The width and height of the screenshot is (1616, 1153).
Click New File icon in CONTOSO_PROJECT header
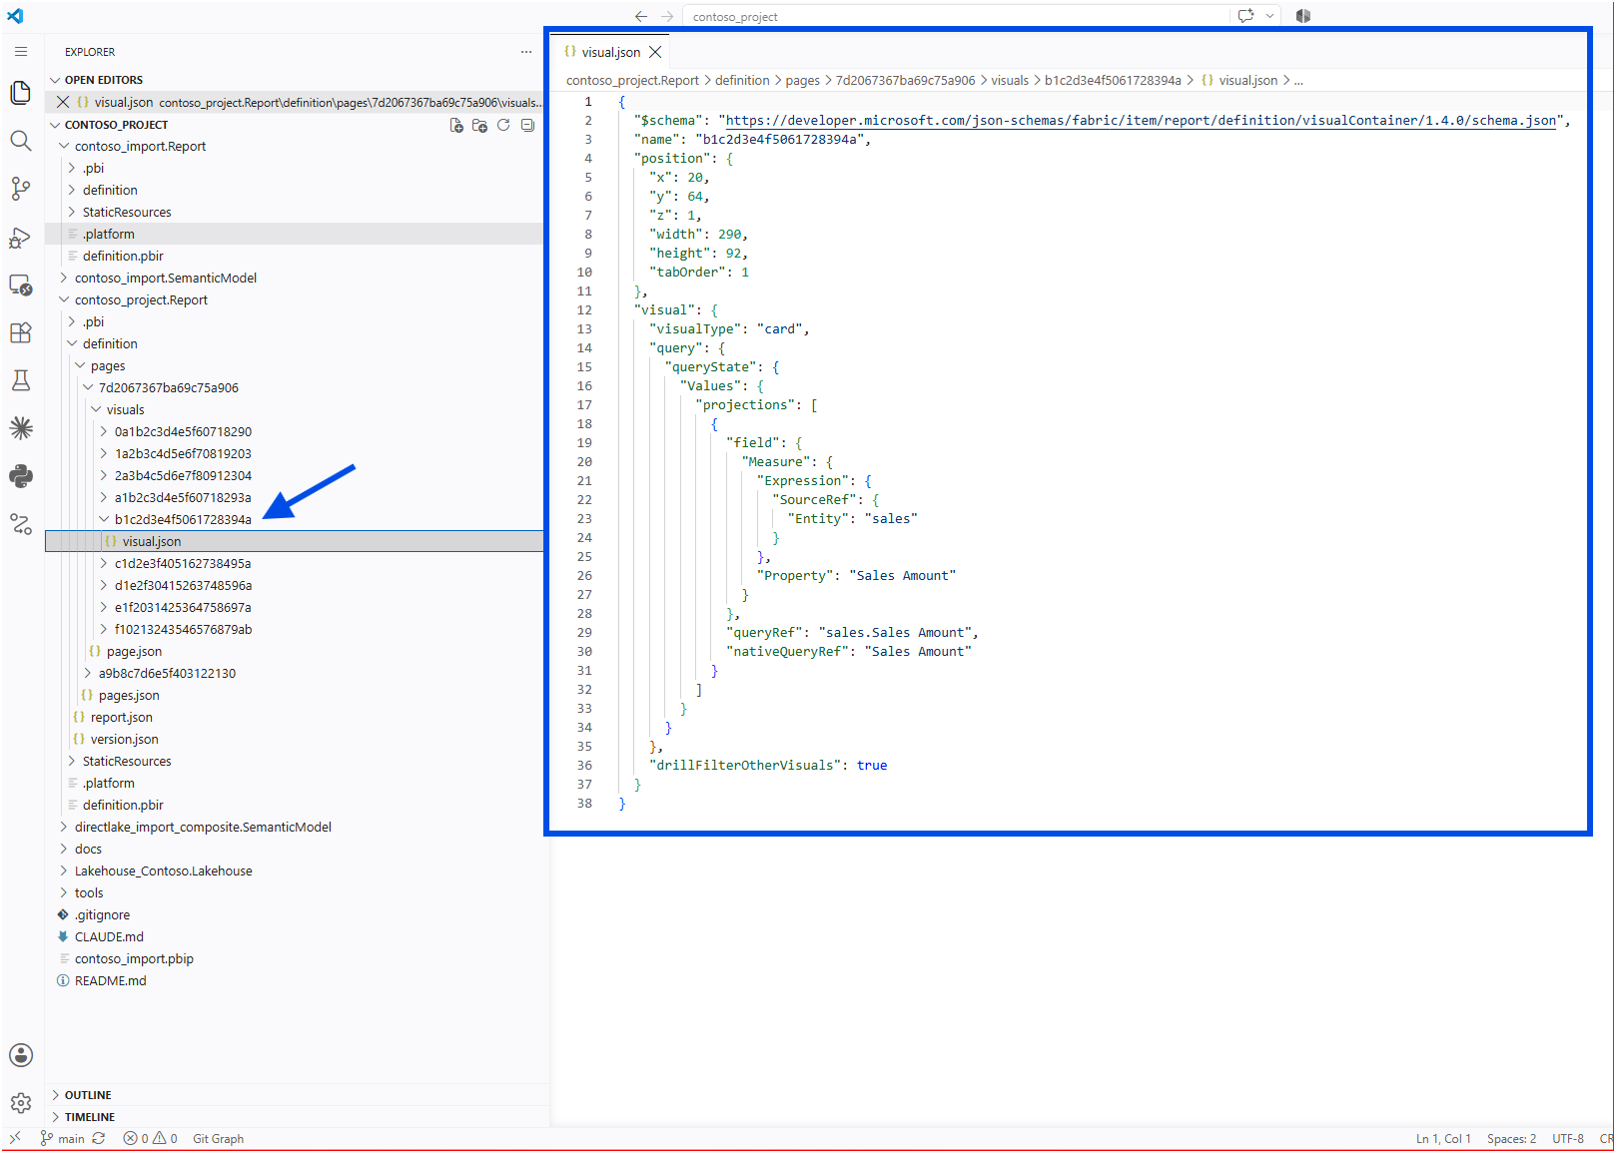point(456,125)
